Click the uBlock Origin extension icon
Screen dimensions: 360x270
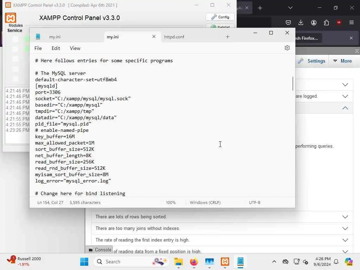tap(339, 22)
